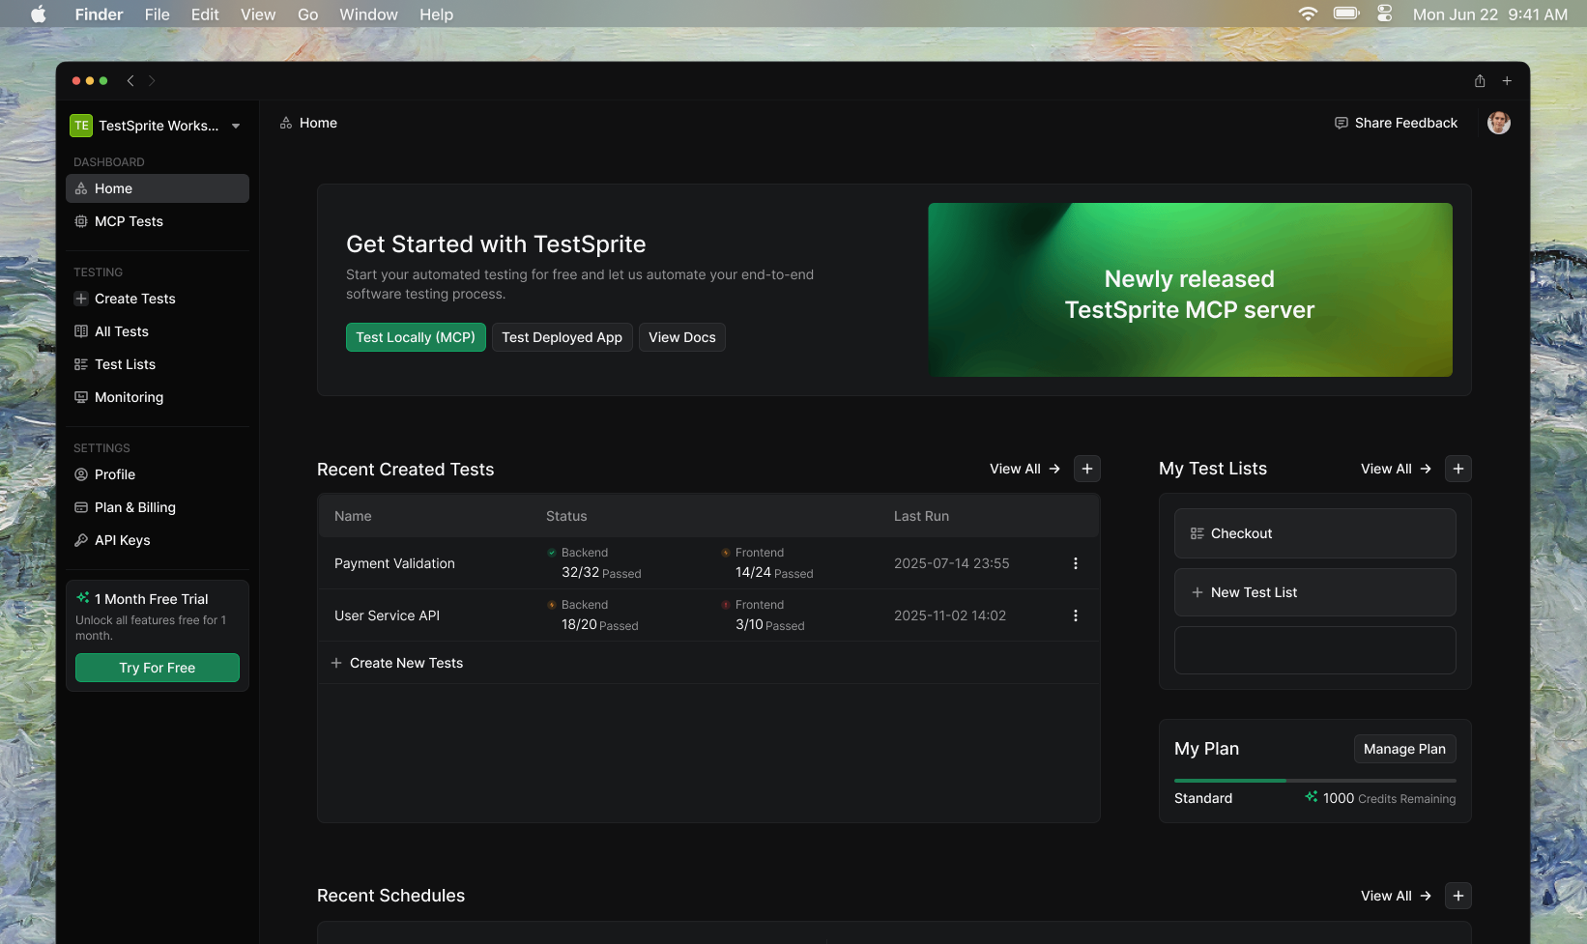
Task: Click plus button beside Recent Schedules
Action: [x=1458, y=896]
